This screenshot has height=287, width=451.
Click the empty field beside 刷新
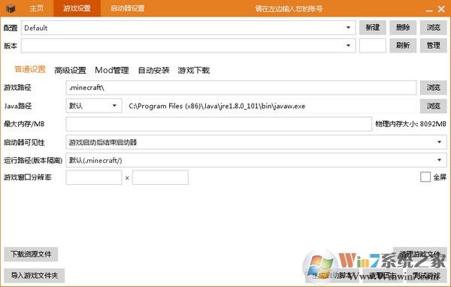pos(373,46)
